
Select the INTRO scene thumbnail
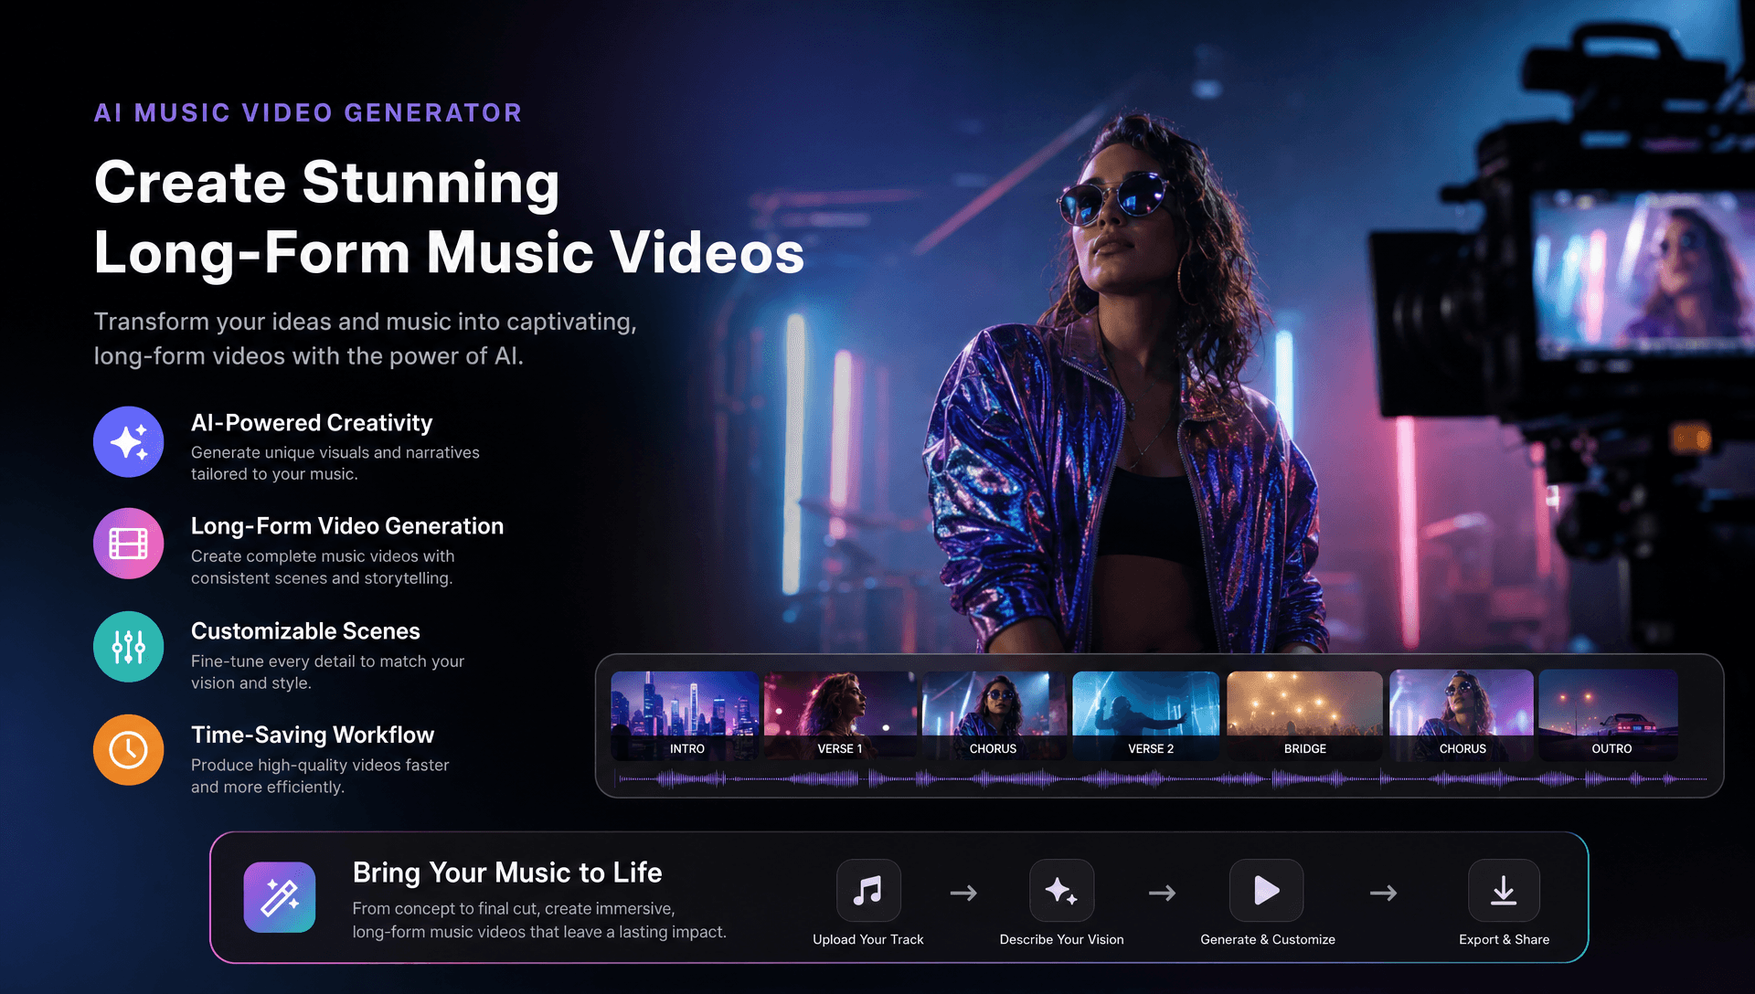(x=685, y=715)
